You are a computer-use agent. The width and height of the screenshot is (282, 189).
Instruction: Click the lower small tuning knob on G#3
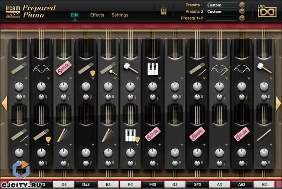197,163
